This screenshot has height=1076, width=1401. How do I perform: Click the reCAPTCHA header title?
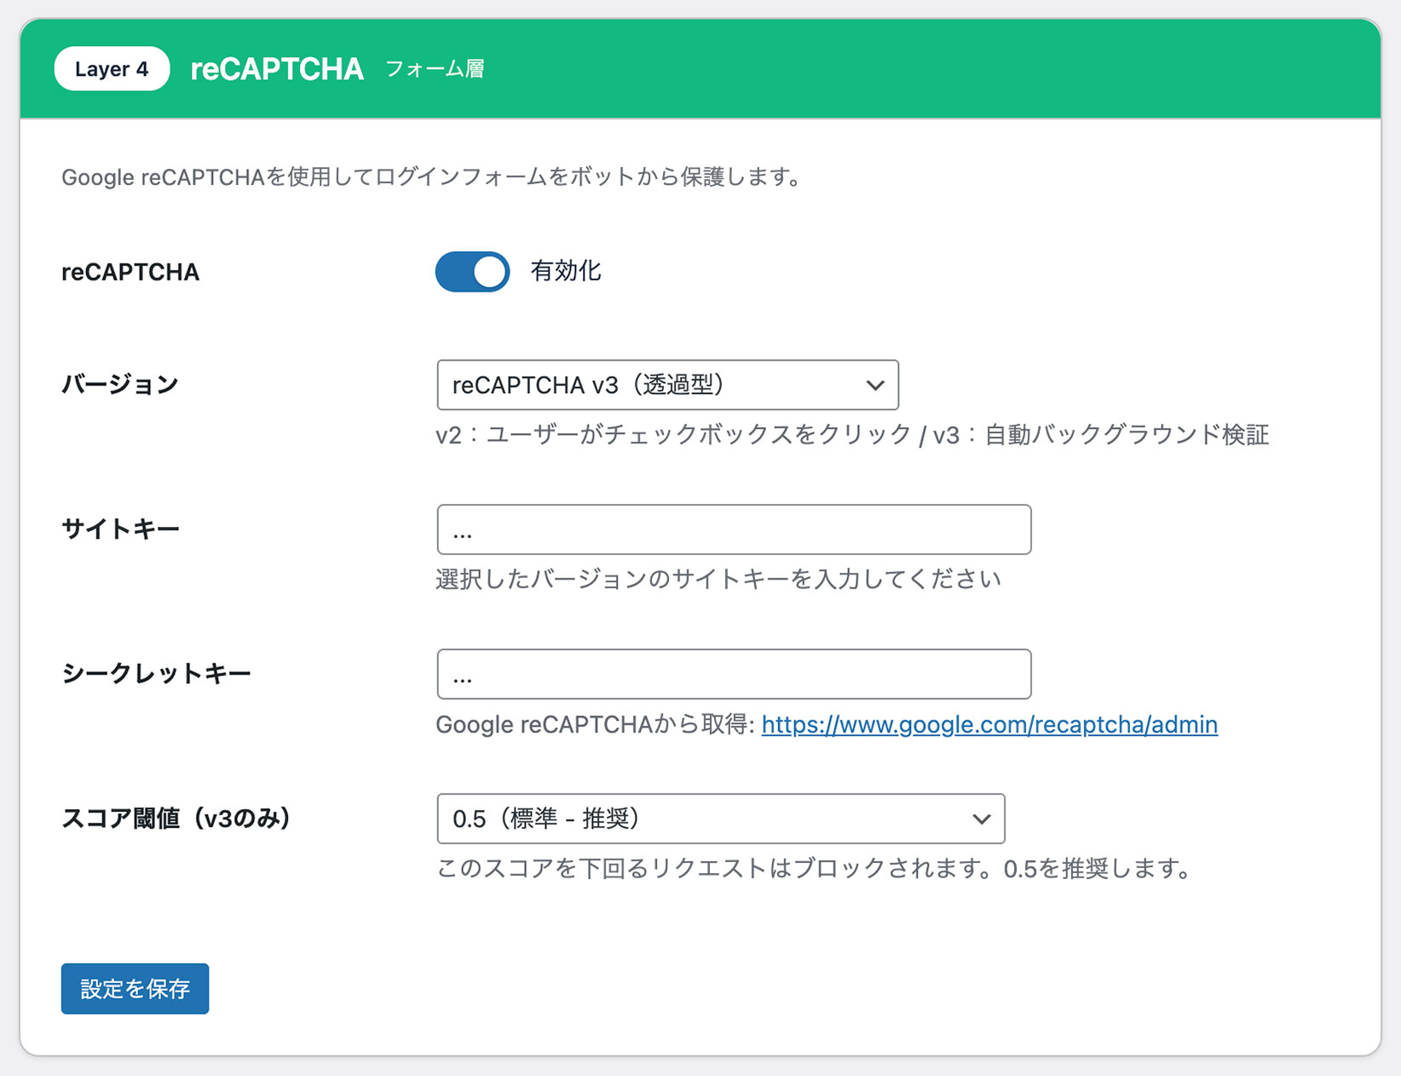[x=277, y=69]
